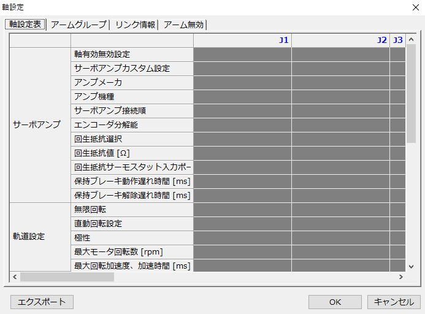This screenshot has width=425, height=314.
Task: Click the 軸有効無効設定 cell for J1
Action: [x=242, y=55]
